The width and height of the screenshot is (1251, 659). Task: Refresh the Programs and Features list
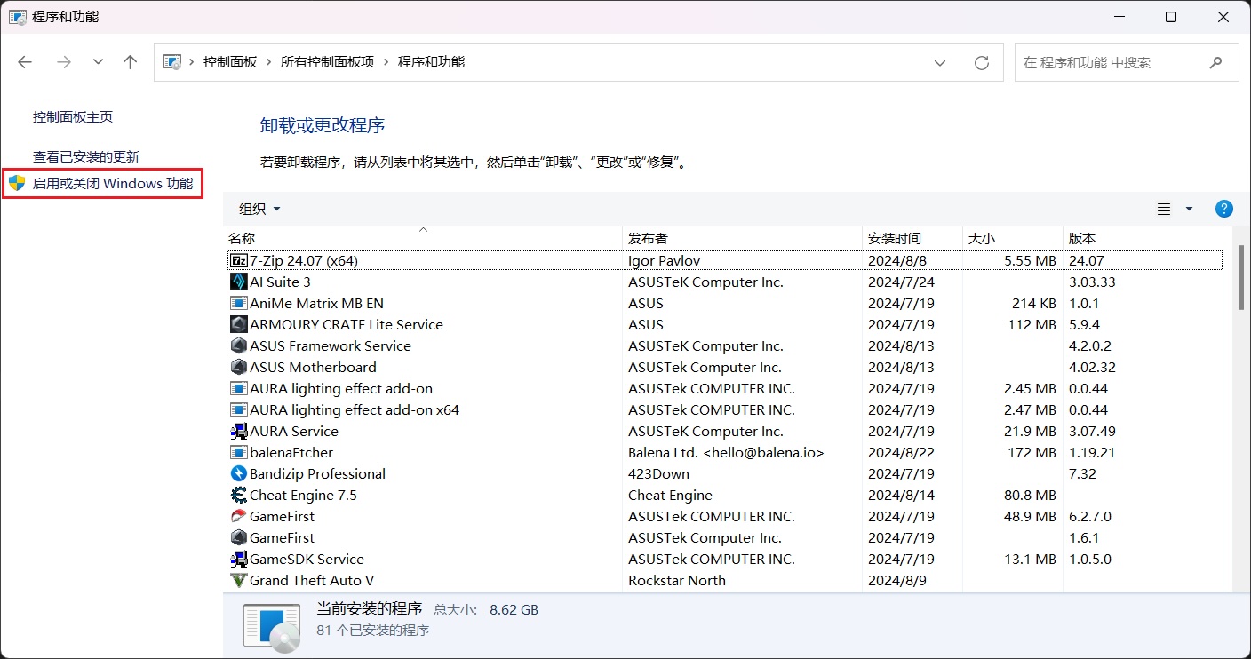click(x=982, y=62)
